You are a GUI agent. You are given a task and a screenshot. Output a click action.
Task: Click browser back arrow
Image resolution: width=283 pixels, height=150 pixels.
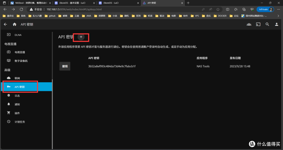(x=5, y=9)
